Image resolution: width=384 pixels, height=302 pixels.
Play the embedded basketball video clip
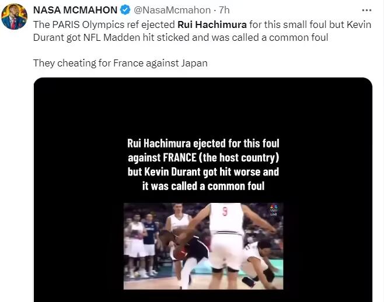click(x=203, y=246)
